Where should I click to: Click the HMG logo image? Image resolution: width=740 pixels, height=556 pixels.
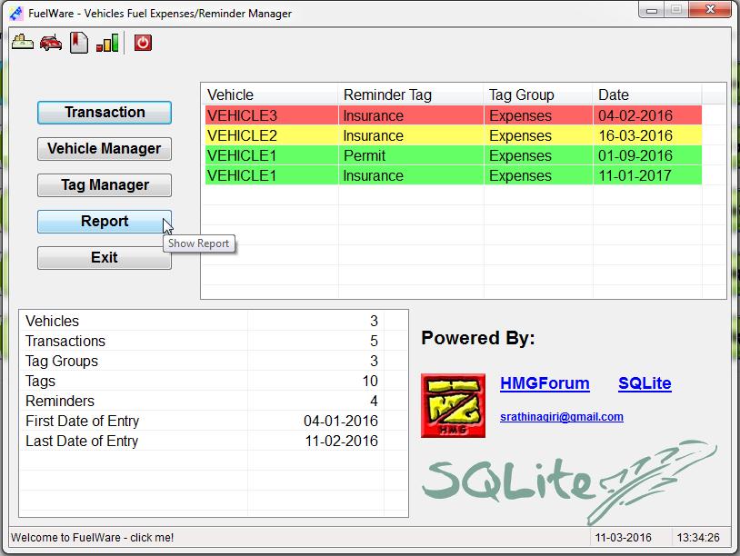[453, 405]
